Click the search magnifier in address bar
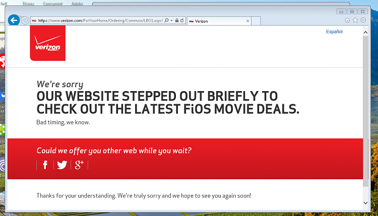Image resolution: width=378 pixels, height=216 pixels. click(x=167, y=21)
